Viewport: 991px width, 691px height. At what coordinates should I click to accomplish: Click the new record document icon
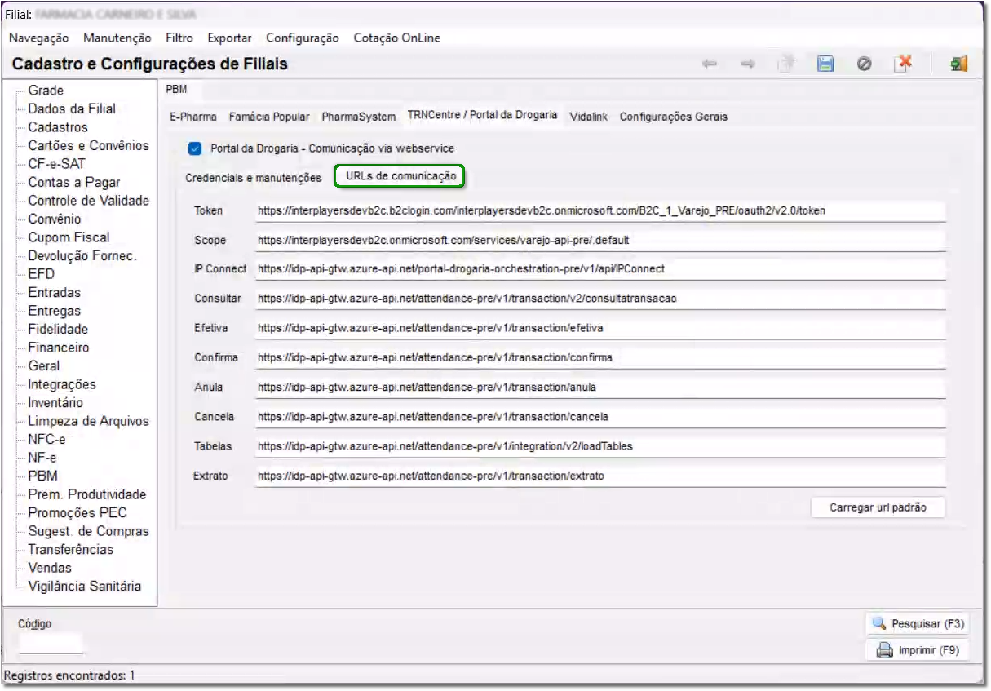[786, 64]
